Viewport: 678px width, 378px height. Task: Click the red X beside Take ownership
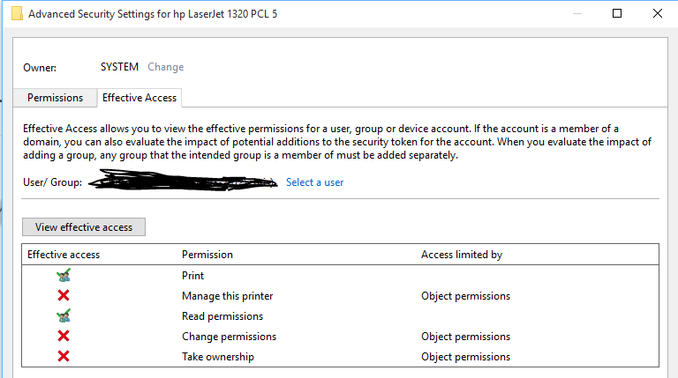(64, 357)
